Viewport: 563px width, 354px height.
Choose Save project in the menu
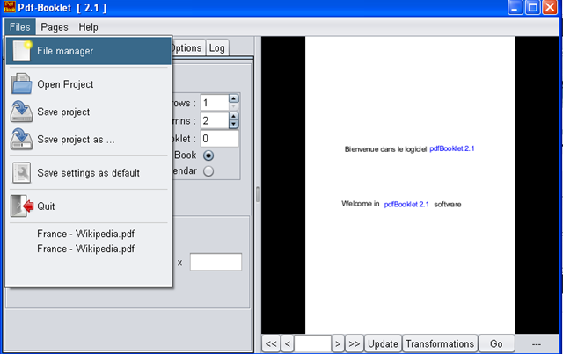coord(89,112)
